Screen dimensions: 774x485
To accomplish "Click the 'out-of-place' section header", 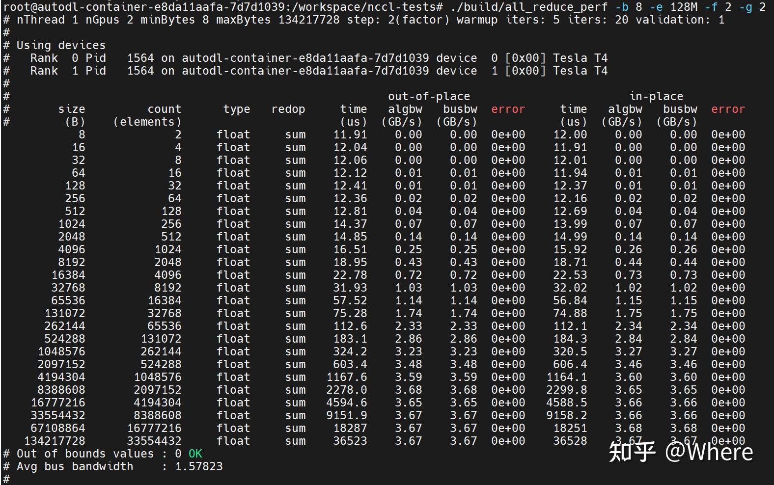I will tap(429, 96).
